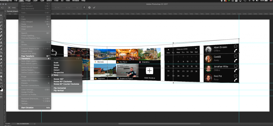Screen dimensions: 273x126
Task: Expand the Transform submenu arrow
Action: pyautogui.click(x=49, y=59)
